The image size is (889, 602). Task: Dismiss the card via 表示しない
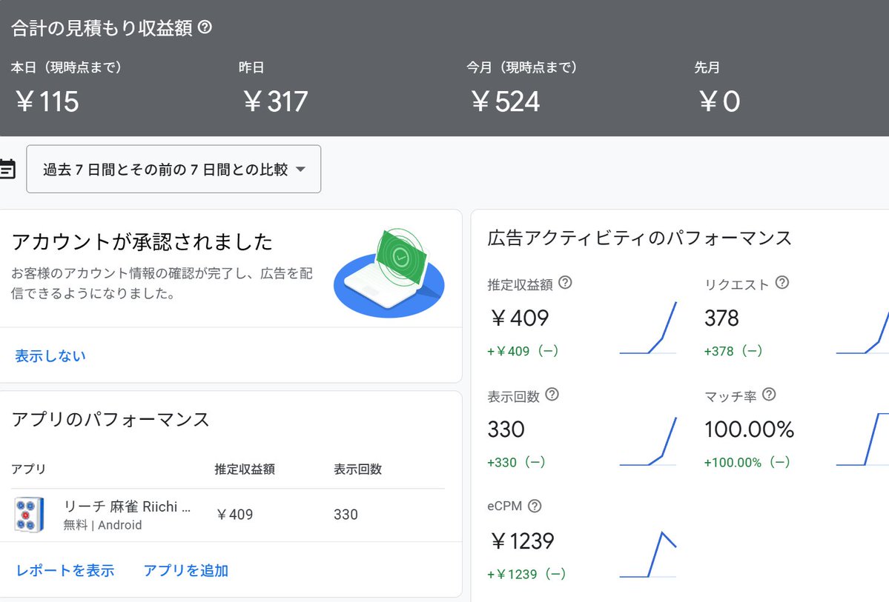click(x=50, y=355)
